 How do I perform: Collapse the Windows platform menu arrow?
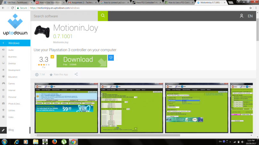pyautogui.click(x=3, y=43)
